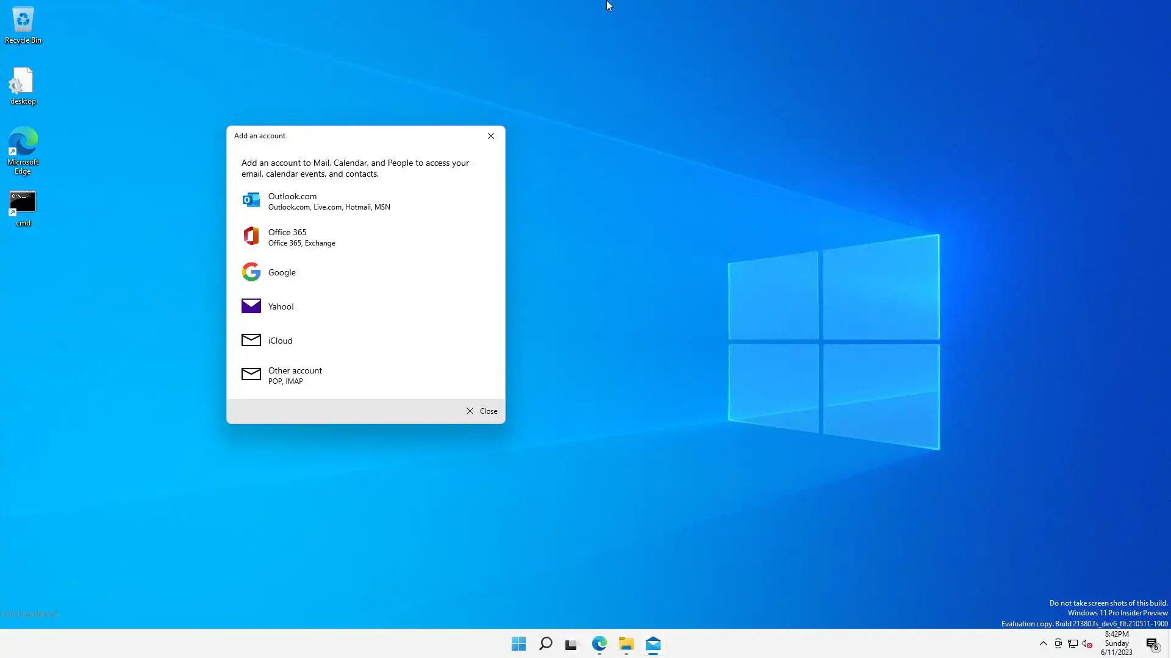Click the volume icon in system tray
1171x658 pixels.
(1087, 644)
